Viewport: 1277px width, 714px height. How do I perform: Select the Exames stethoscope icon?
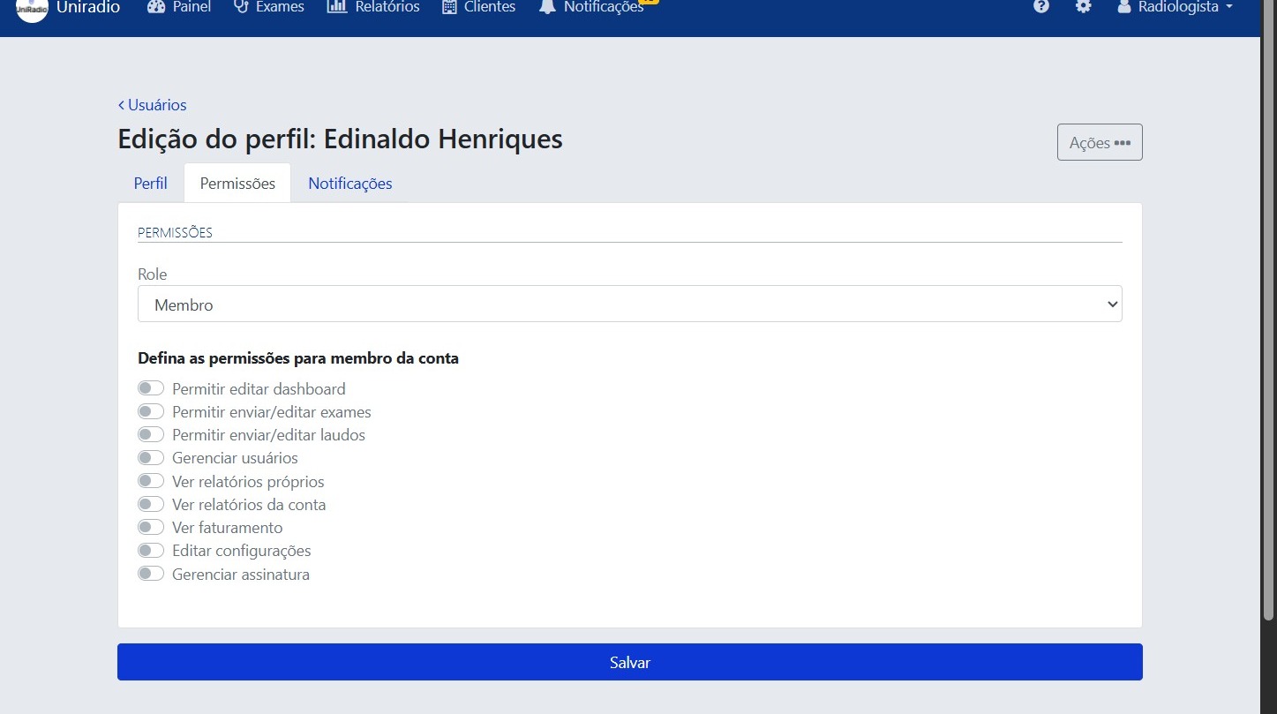coord(237,7)
